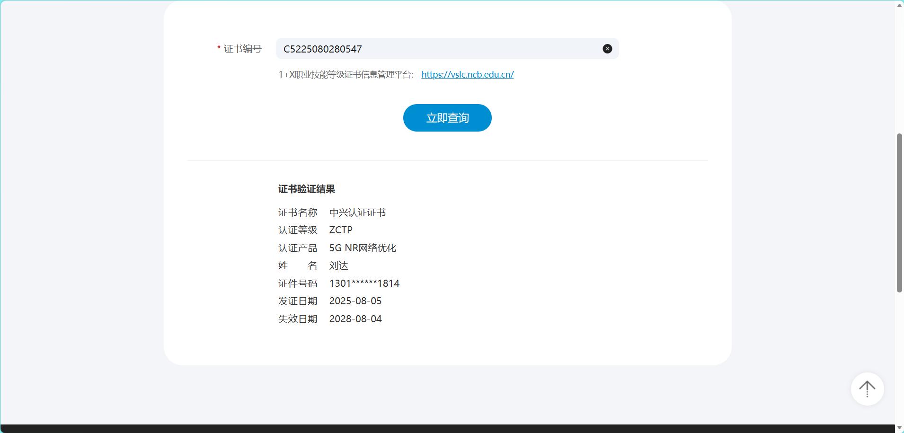Click the 证书验证结果 heading
The height and width of the screenshot is (433, 904).
click(306, 189)
